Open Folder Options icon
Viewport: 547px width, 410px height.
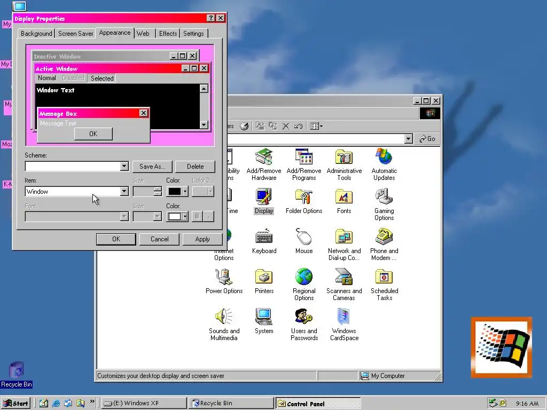pyautogui.click(x=304, y=201)
